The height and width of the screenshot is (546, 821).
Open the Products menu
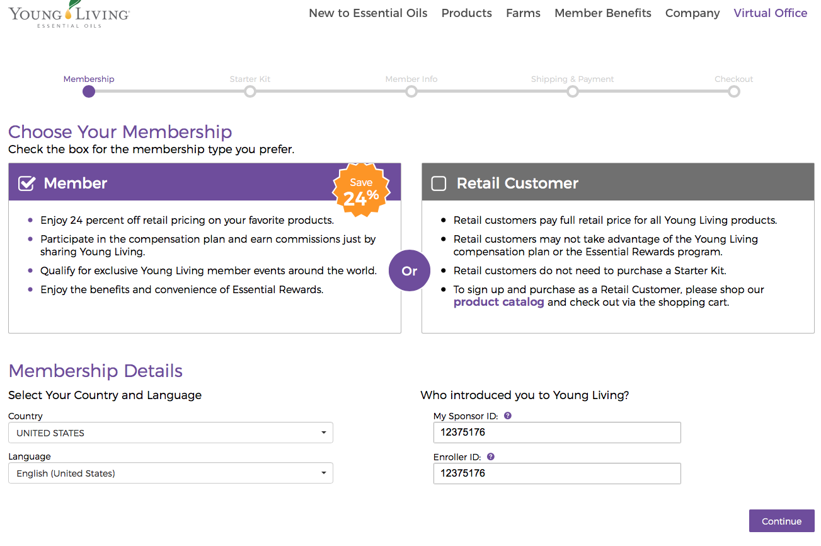pos(467,13)
